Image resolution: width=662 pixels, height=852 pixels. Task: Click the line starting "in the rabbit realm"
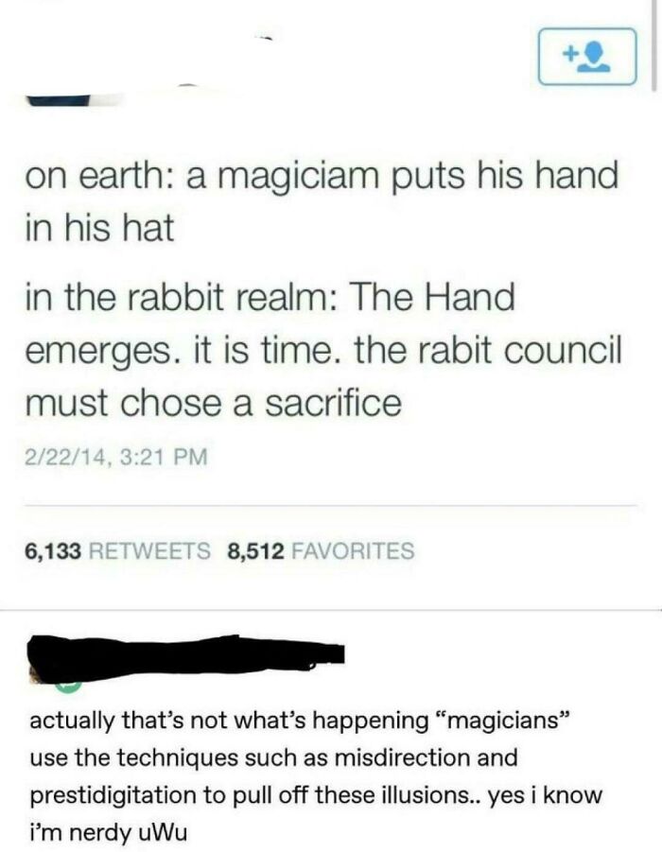(270, 298)
